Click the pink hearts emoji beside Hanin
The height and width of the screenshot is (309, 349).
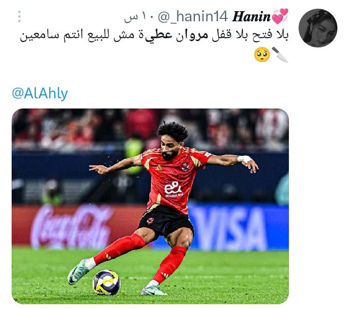(x=280, y=16)
